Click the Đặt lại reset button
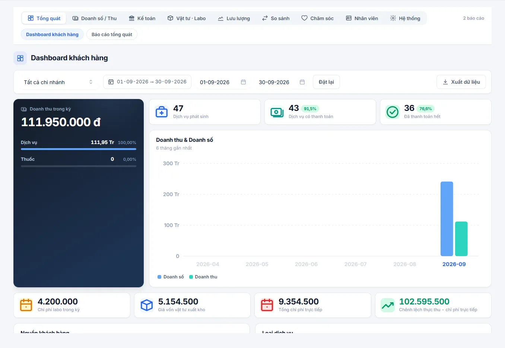Image resolution: width=505 pixels, height=348 pixels. pos(326,82)
